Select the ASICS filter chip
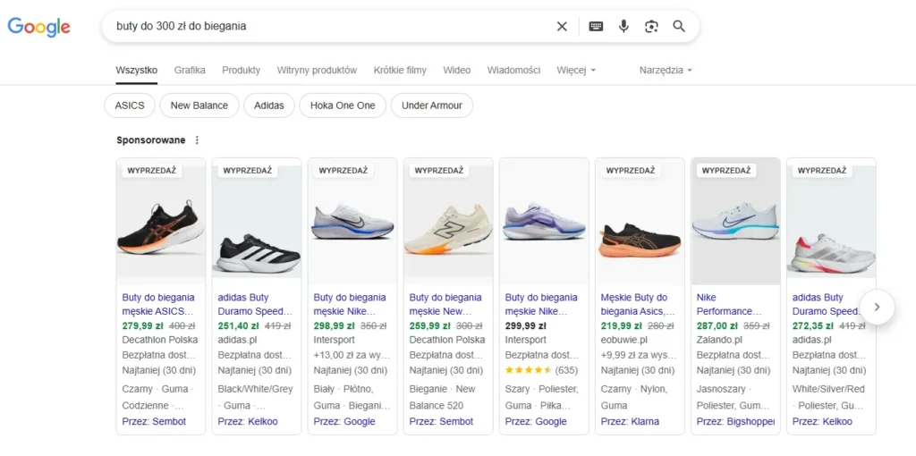 130,106
